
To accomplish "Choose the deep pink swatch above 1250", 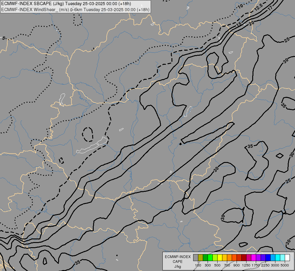I will 249,257.
